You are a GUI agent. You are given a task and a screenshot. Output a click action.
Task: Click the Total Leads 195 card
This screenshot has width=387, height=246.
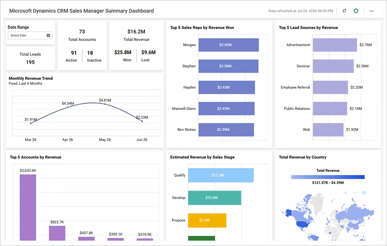(30, 58)
